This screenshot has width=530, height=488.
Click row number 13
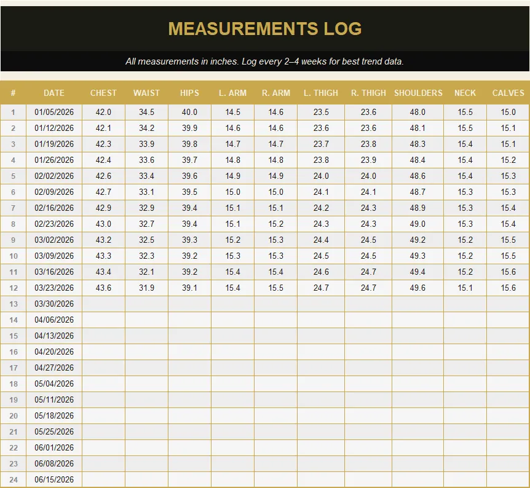point(13,304)
